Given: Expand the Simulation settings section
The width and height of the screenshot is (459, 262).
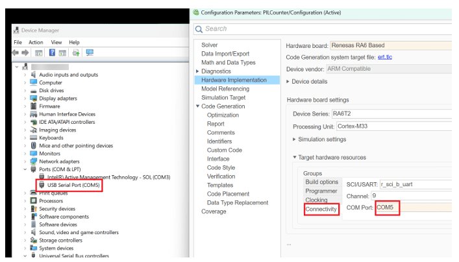Looking at the screenshot, I should (x=295, y=139).
